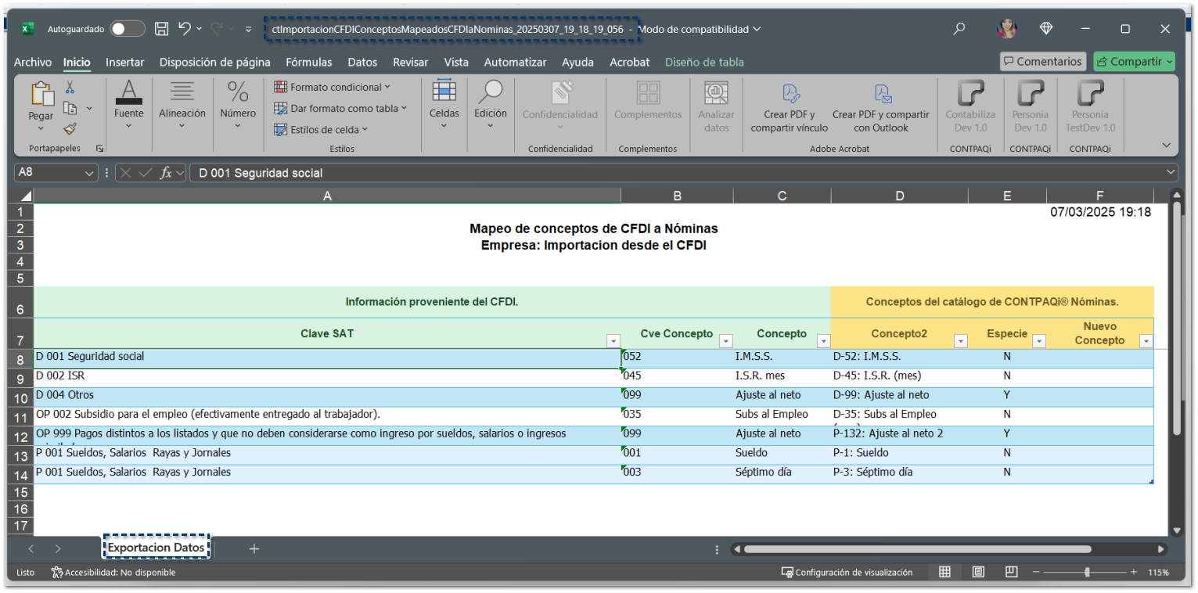Click the Save floppy disk icon

162,29
